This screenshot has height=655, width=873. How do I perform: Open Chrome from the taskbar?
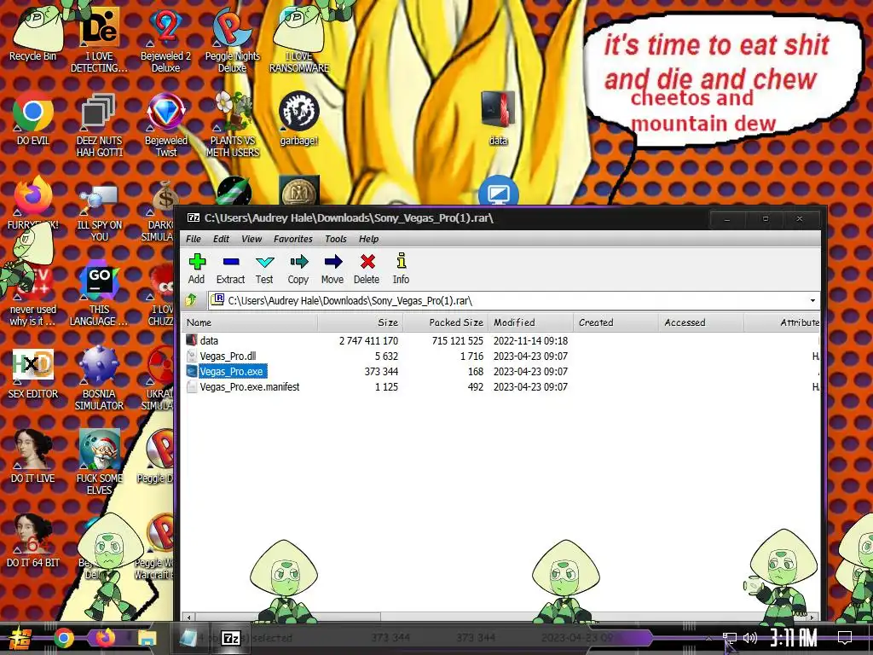[64, 638]
